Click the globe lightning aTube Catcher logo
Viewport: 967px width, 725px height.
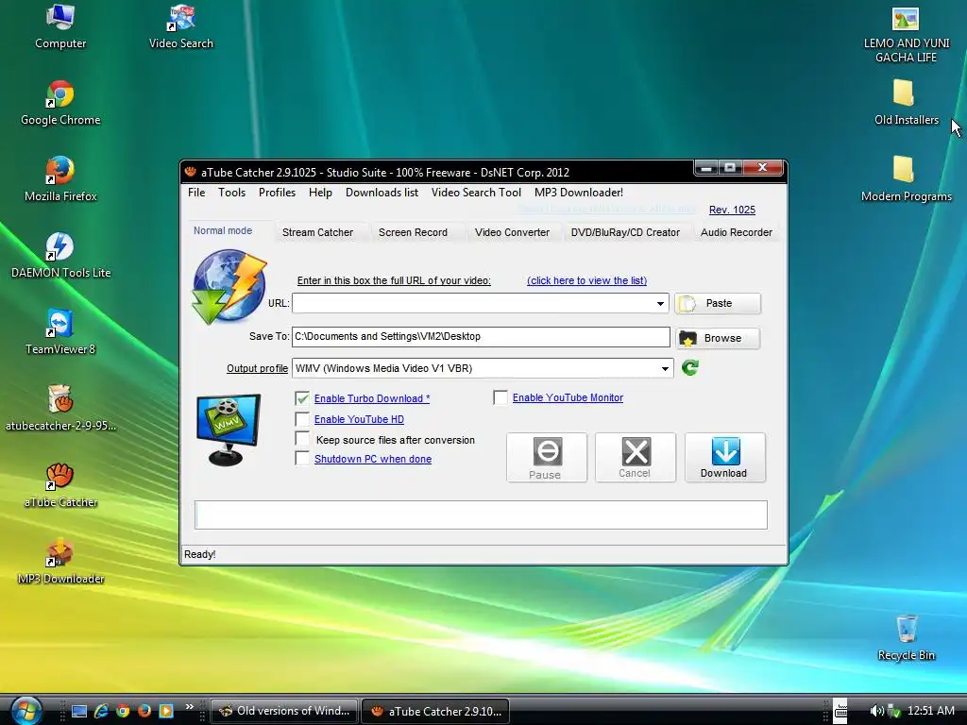pyautogui.click(x=229, y=287)
